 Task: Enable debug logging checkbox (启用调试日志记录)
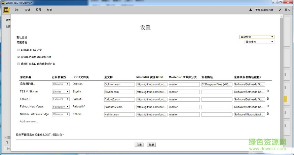(x=19, y=50)
